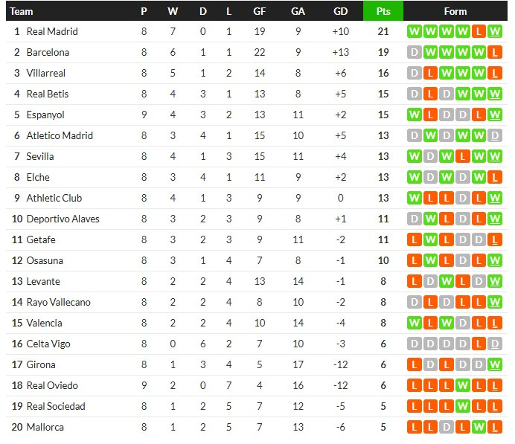
Task: Click on Rayo Vallecano team name
Action: 58,303
